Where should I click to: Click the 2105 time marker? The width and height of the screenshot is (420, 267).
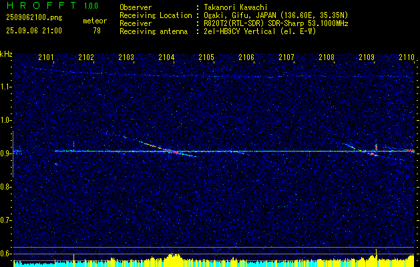(x=206, y=57)
